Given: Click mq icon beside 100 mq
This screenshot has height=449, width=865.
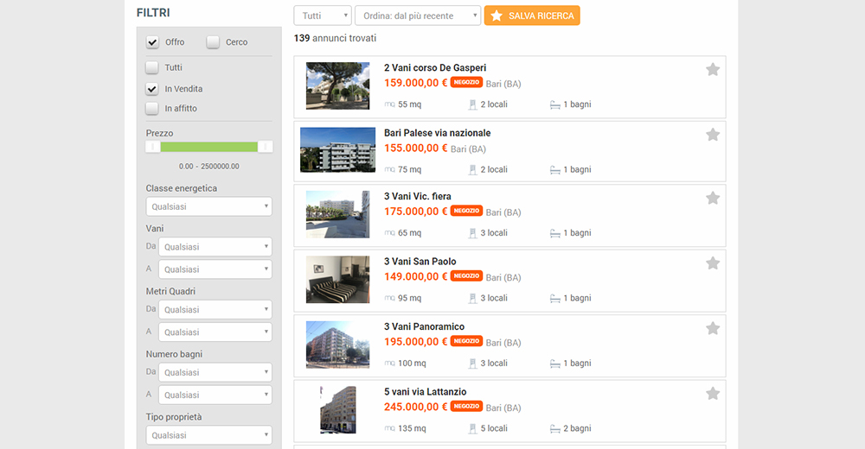Looking at the screenshot, I should (x=389, y=363).
